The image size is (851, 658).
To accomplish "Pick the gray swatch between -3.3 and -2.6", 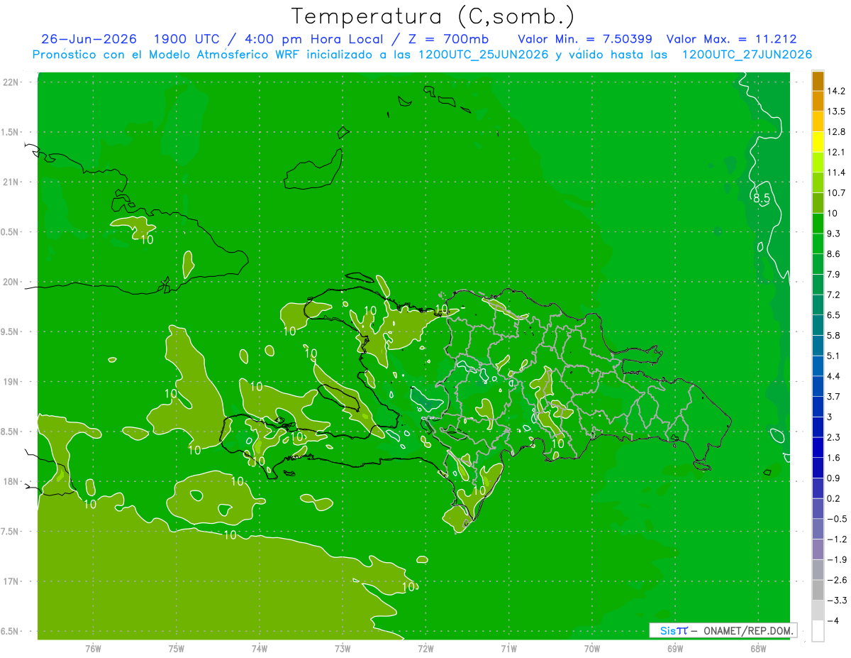I will (x=818, y=591).
